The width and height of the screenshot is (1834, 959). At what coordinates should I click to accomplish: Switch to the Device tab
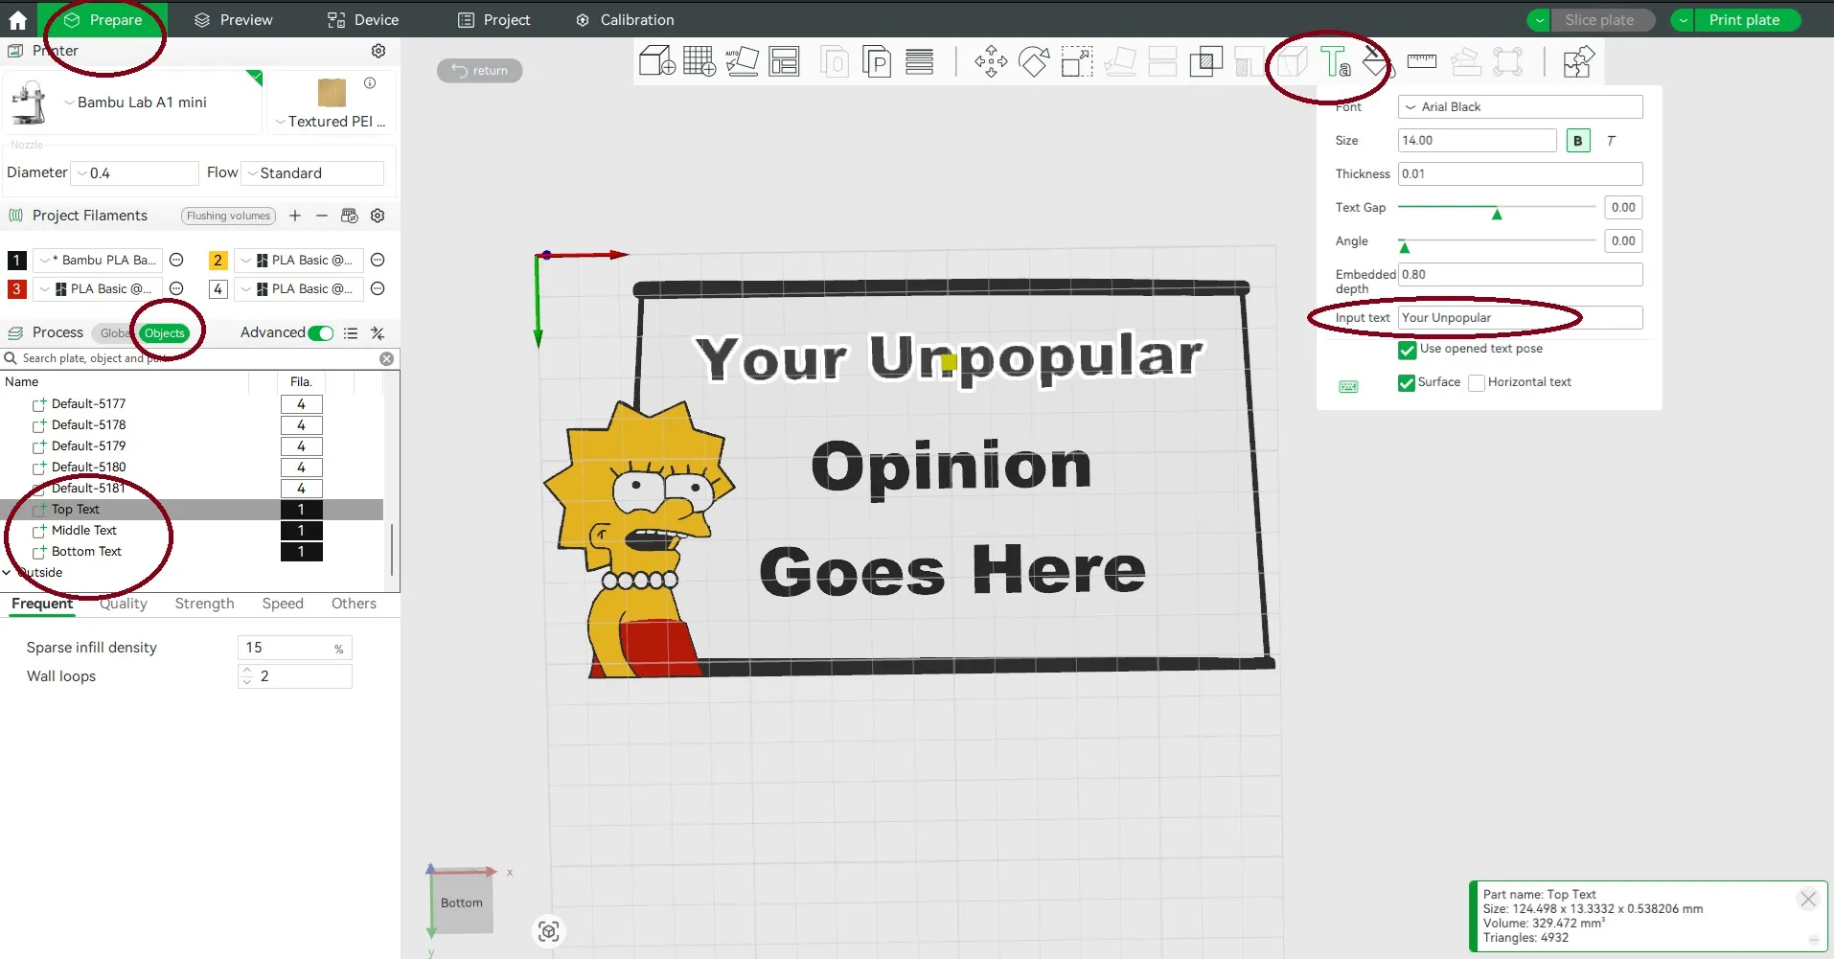point(363,20)
